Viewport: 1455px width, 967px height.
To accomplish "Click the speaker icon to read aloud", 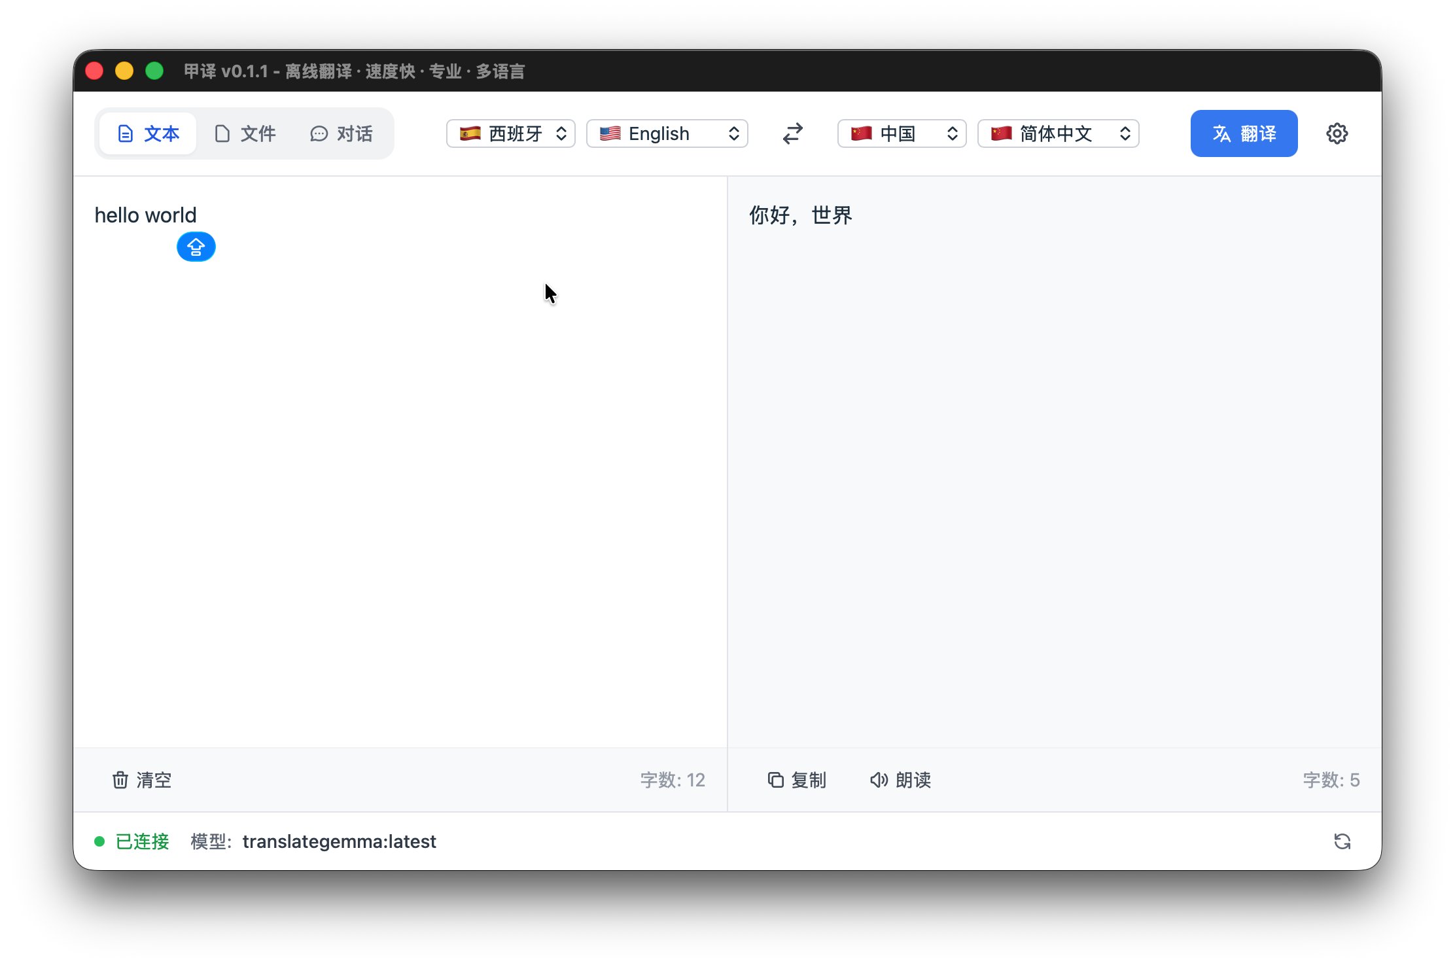I will tap(879, 780).
